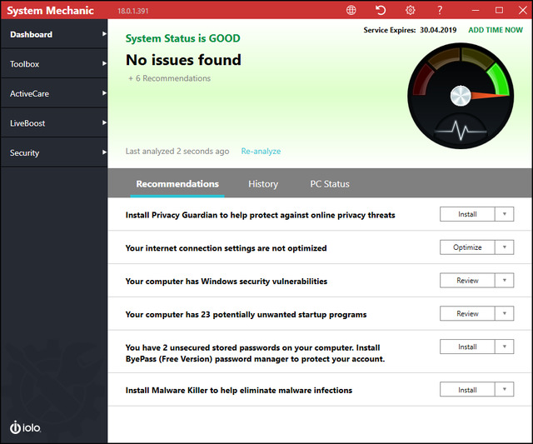Image resolution: width=533 pixels, height=444 pixels.
Task: Click the undo arrow icon in title bar
Action: click(381, 10)
